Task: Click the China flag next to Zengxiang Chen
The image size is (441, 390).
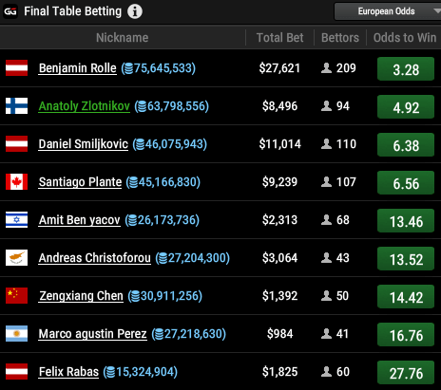Action: 16,296
